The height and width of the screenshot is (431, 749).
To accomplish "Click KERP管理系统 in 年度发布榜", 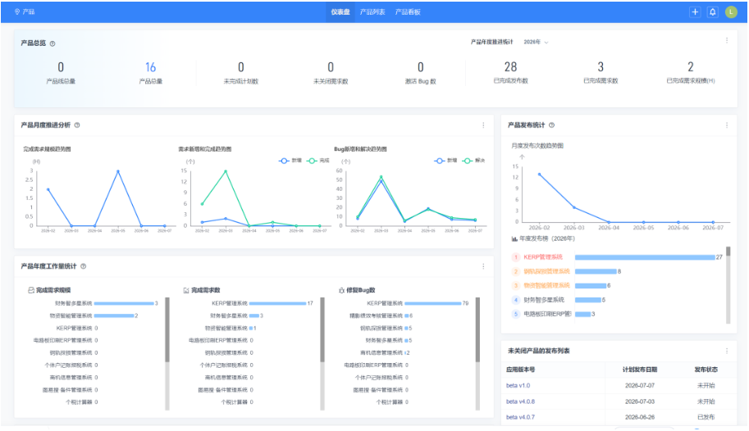I will point(543,257).
